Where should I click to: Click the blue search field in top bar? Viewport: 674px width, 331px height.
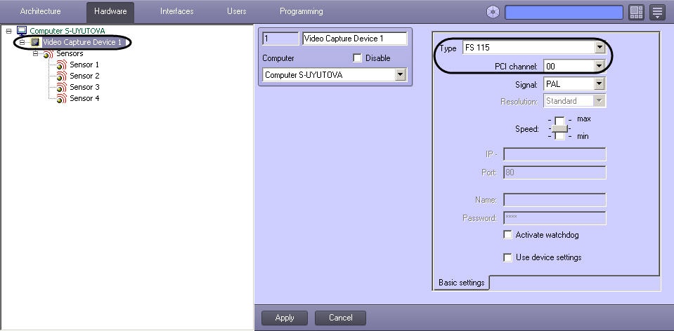[x=564, y=13]
